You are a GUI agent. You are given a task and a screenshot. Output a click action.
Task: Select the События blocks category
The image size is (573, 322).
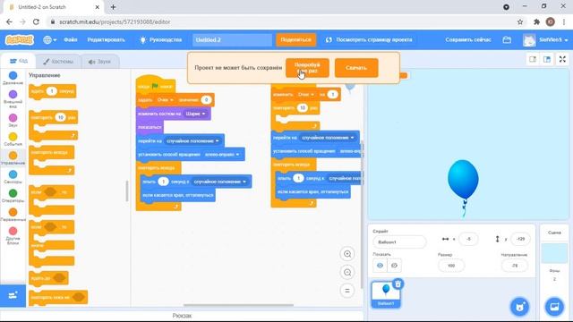[13, 140]
